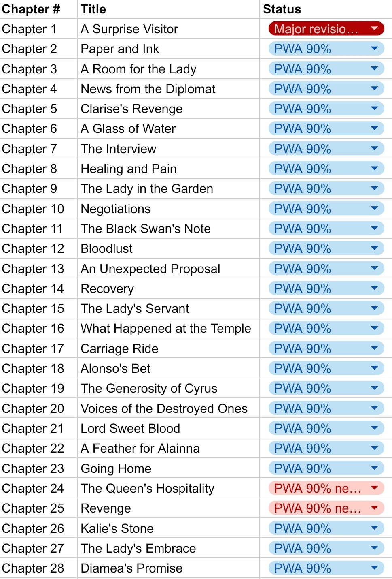Open the status chip for Chapter 10 Negotiations
392x579 pixels.
(x=326, y=209)
